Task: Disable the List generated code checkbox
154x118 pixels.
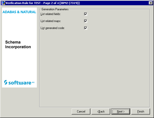Action: [x=86, y=28]
